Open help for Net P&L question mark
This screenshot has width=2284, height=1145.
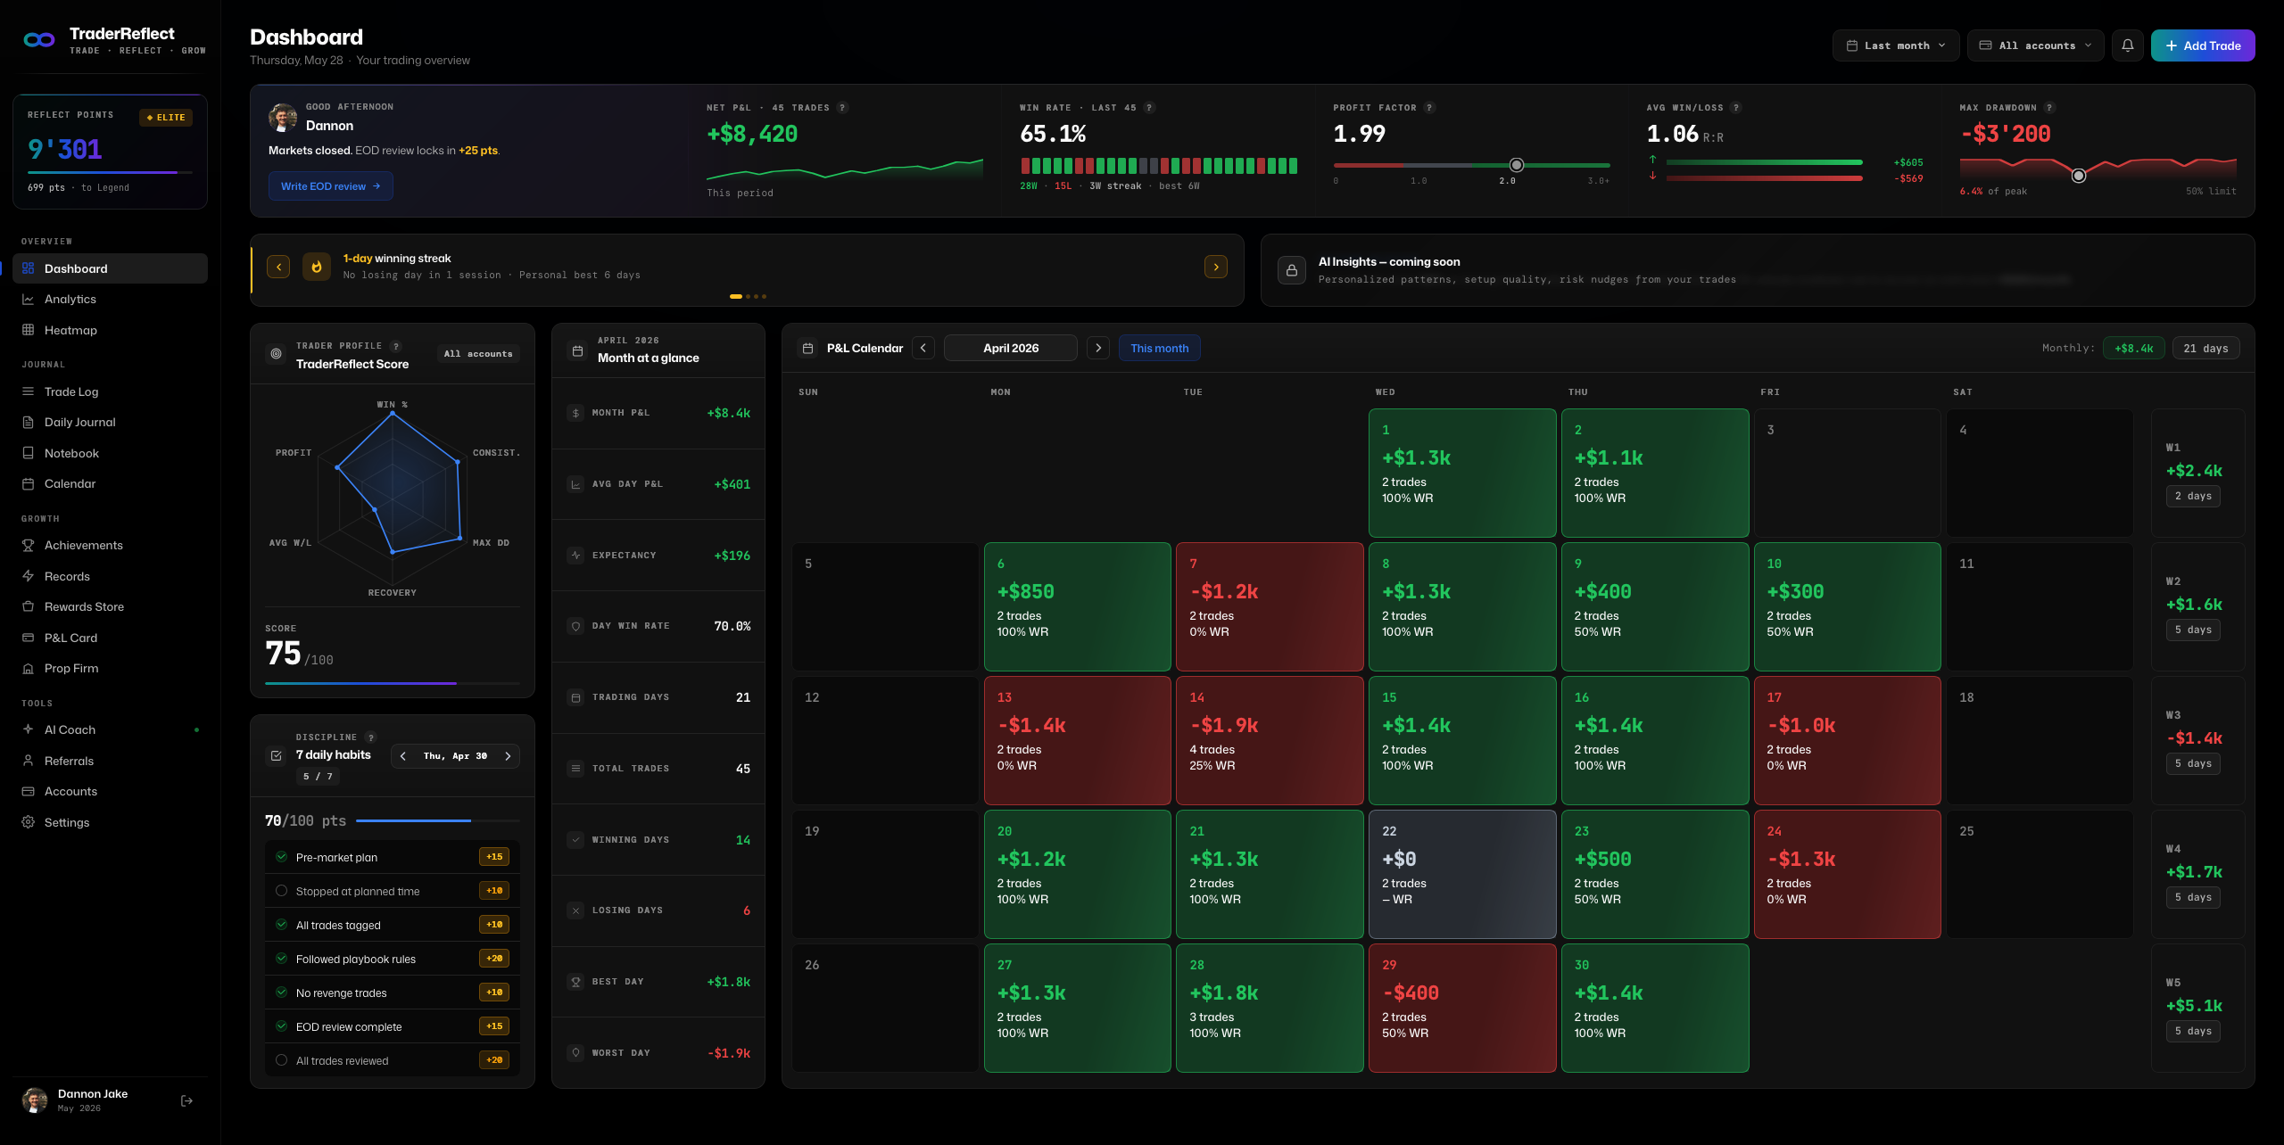click(x=843, y=108)
